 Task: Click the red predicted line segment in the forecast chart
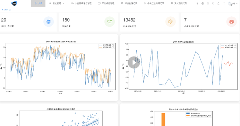[x=228, y=64]
